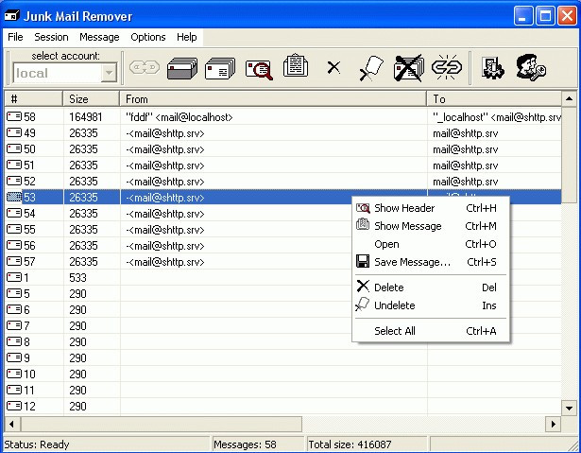This screenshot has height=453, width=581.
Task: Choose Select All from the context menu
Action: 430,331
